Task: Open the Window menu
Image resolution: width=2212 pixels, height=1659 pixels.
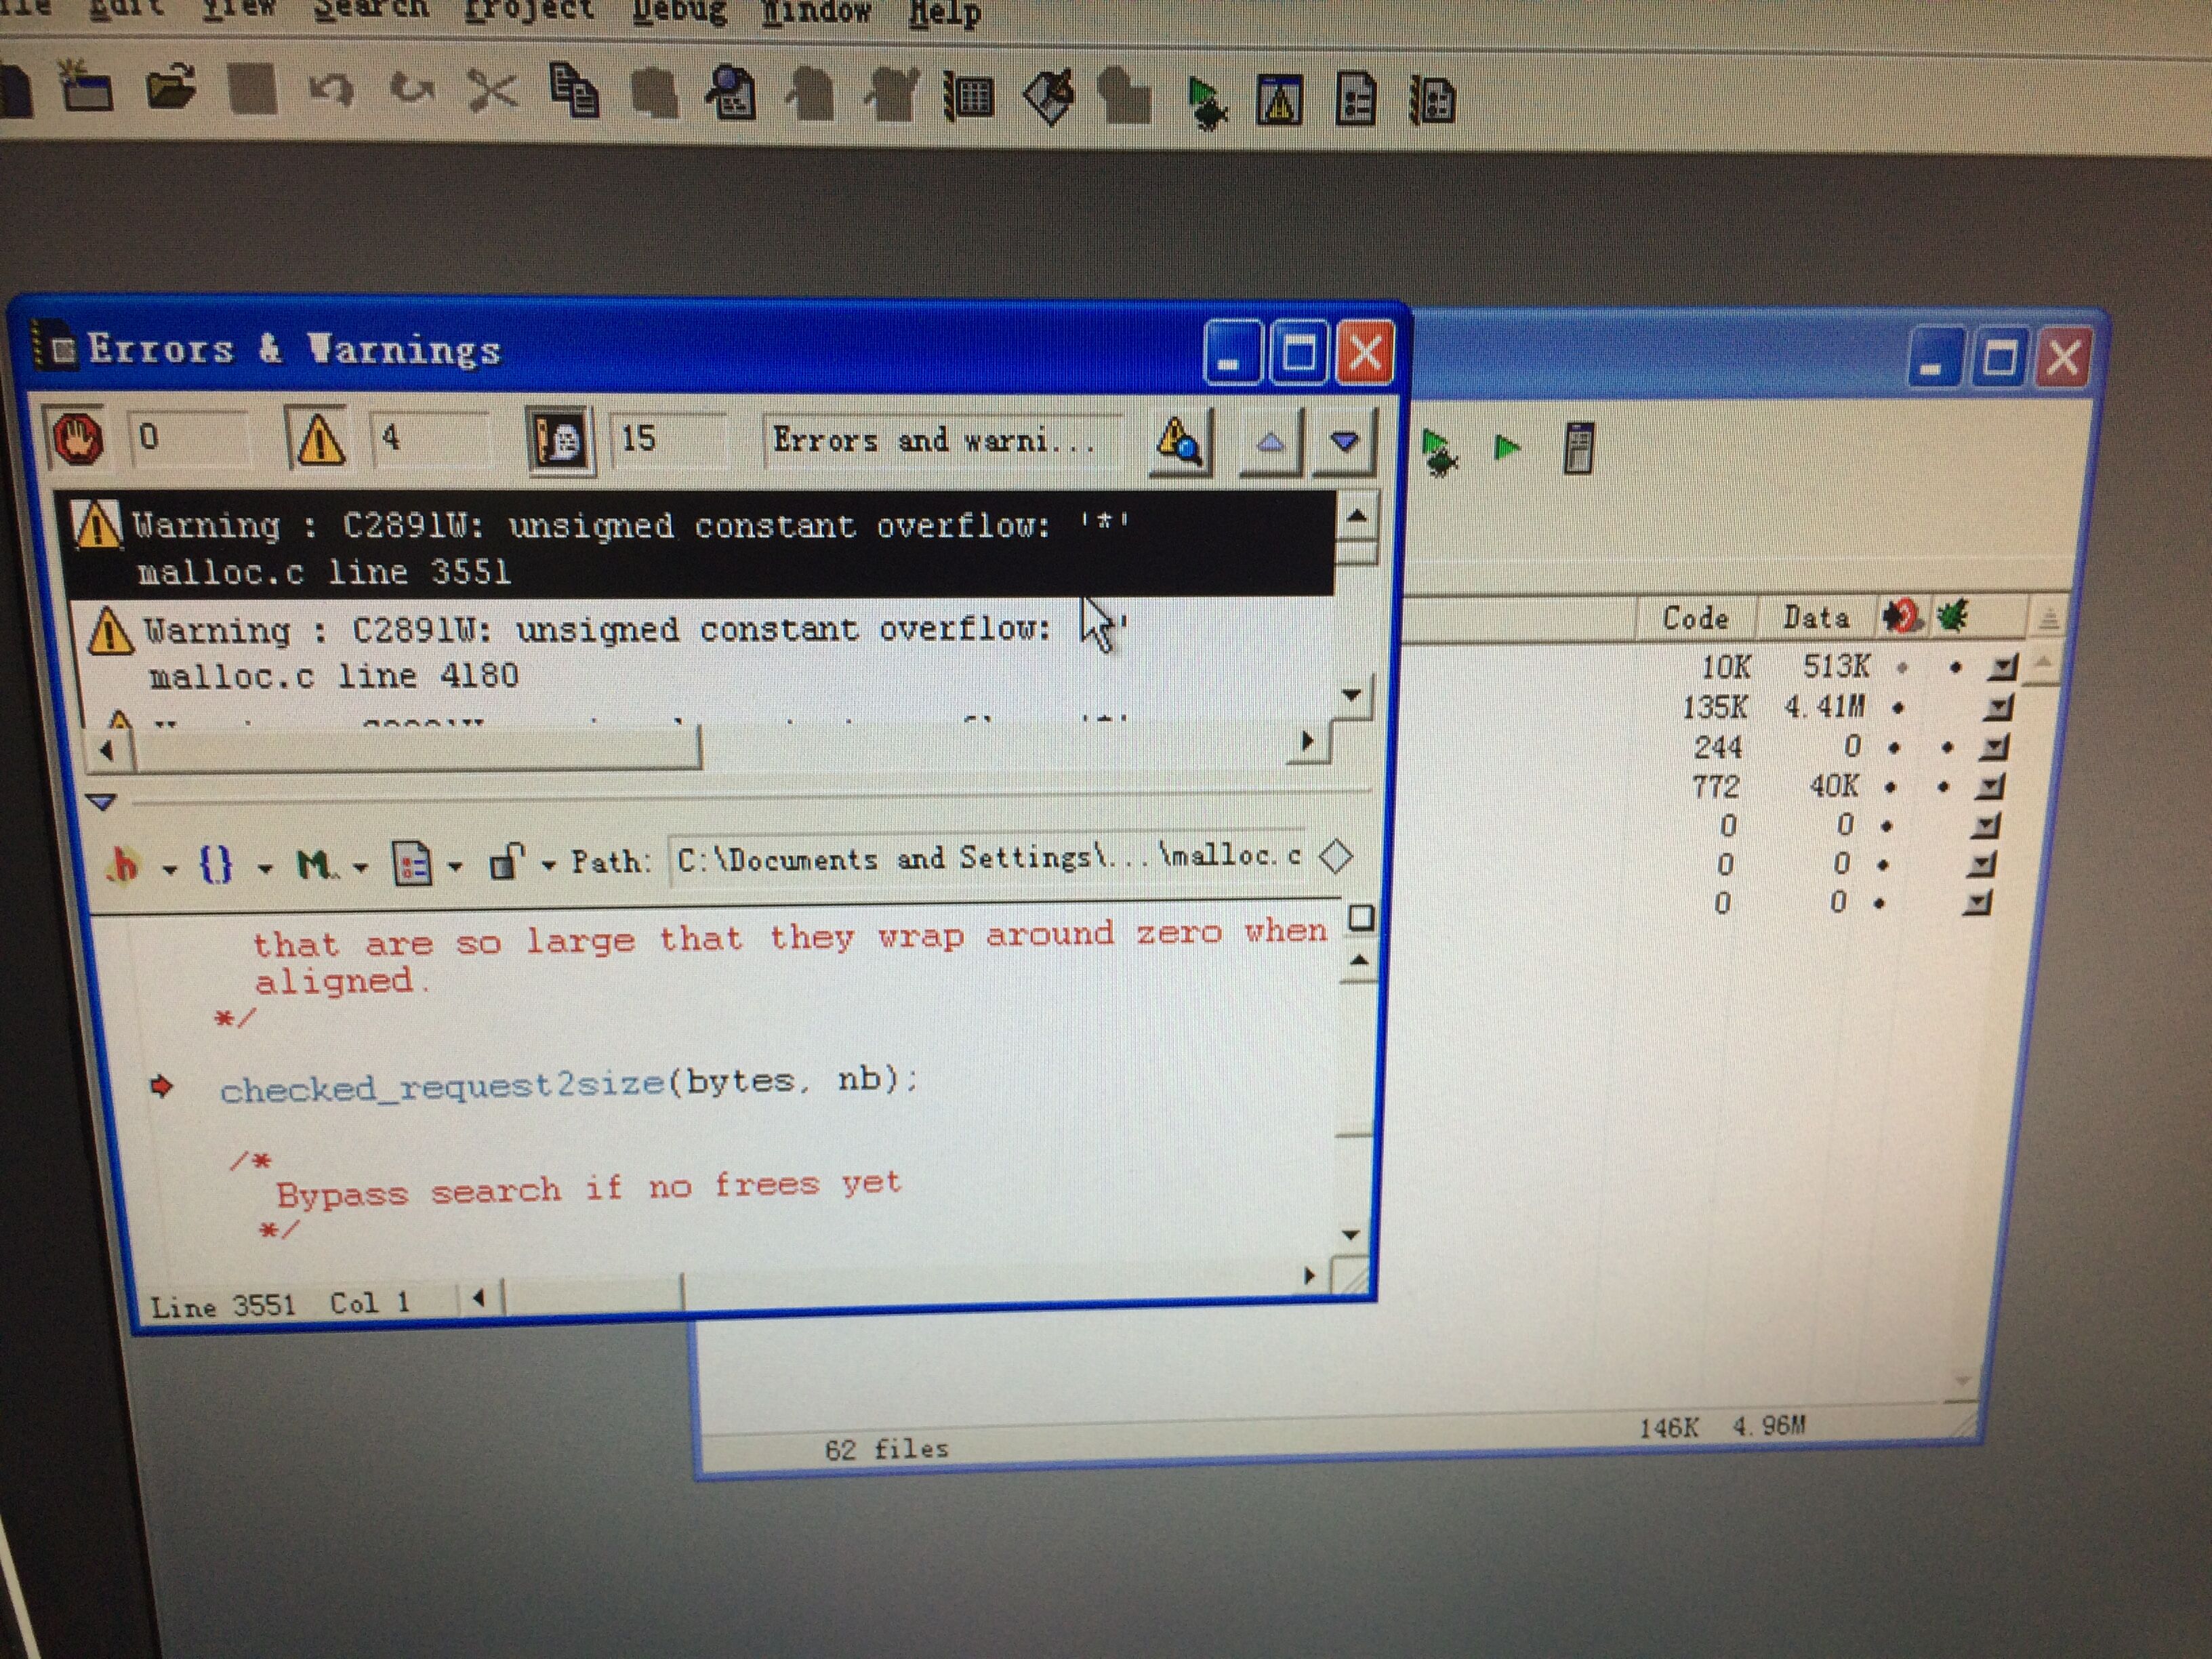Action: coord(816,13)
